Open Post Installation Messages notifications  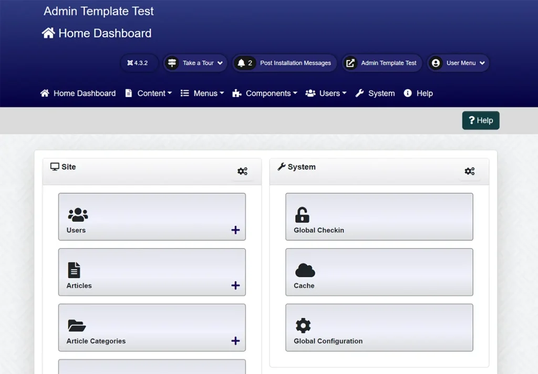[284, 63]
